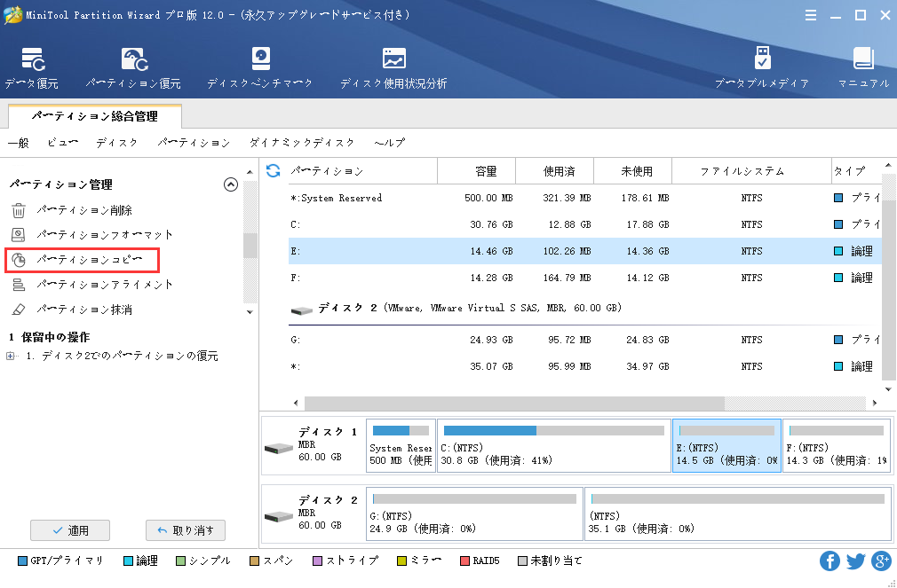The image size is (897, 588).
Task: Collapse the パーティション管理 panel
Action: coord(230,184)
